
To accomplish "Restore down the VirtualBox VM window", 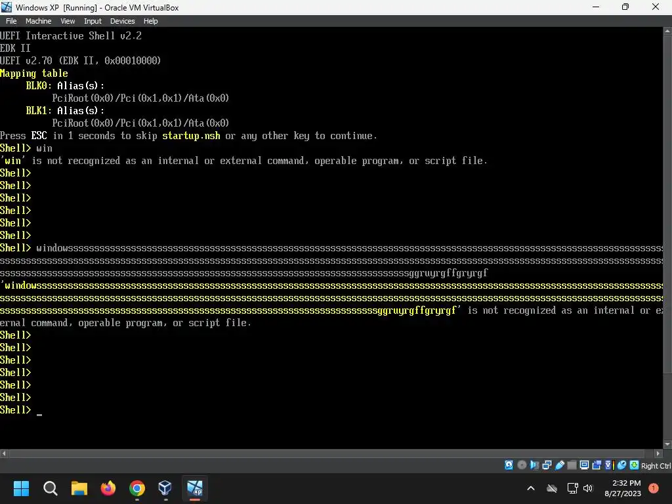I will [x=625, y=7].
